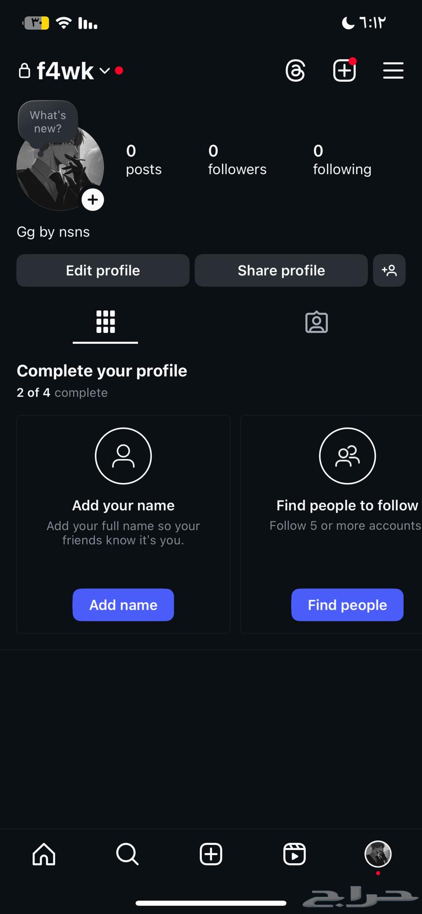
Task: View the 0 followers list
Action: pyautogui.click(x=237, y=159)
